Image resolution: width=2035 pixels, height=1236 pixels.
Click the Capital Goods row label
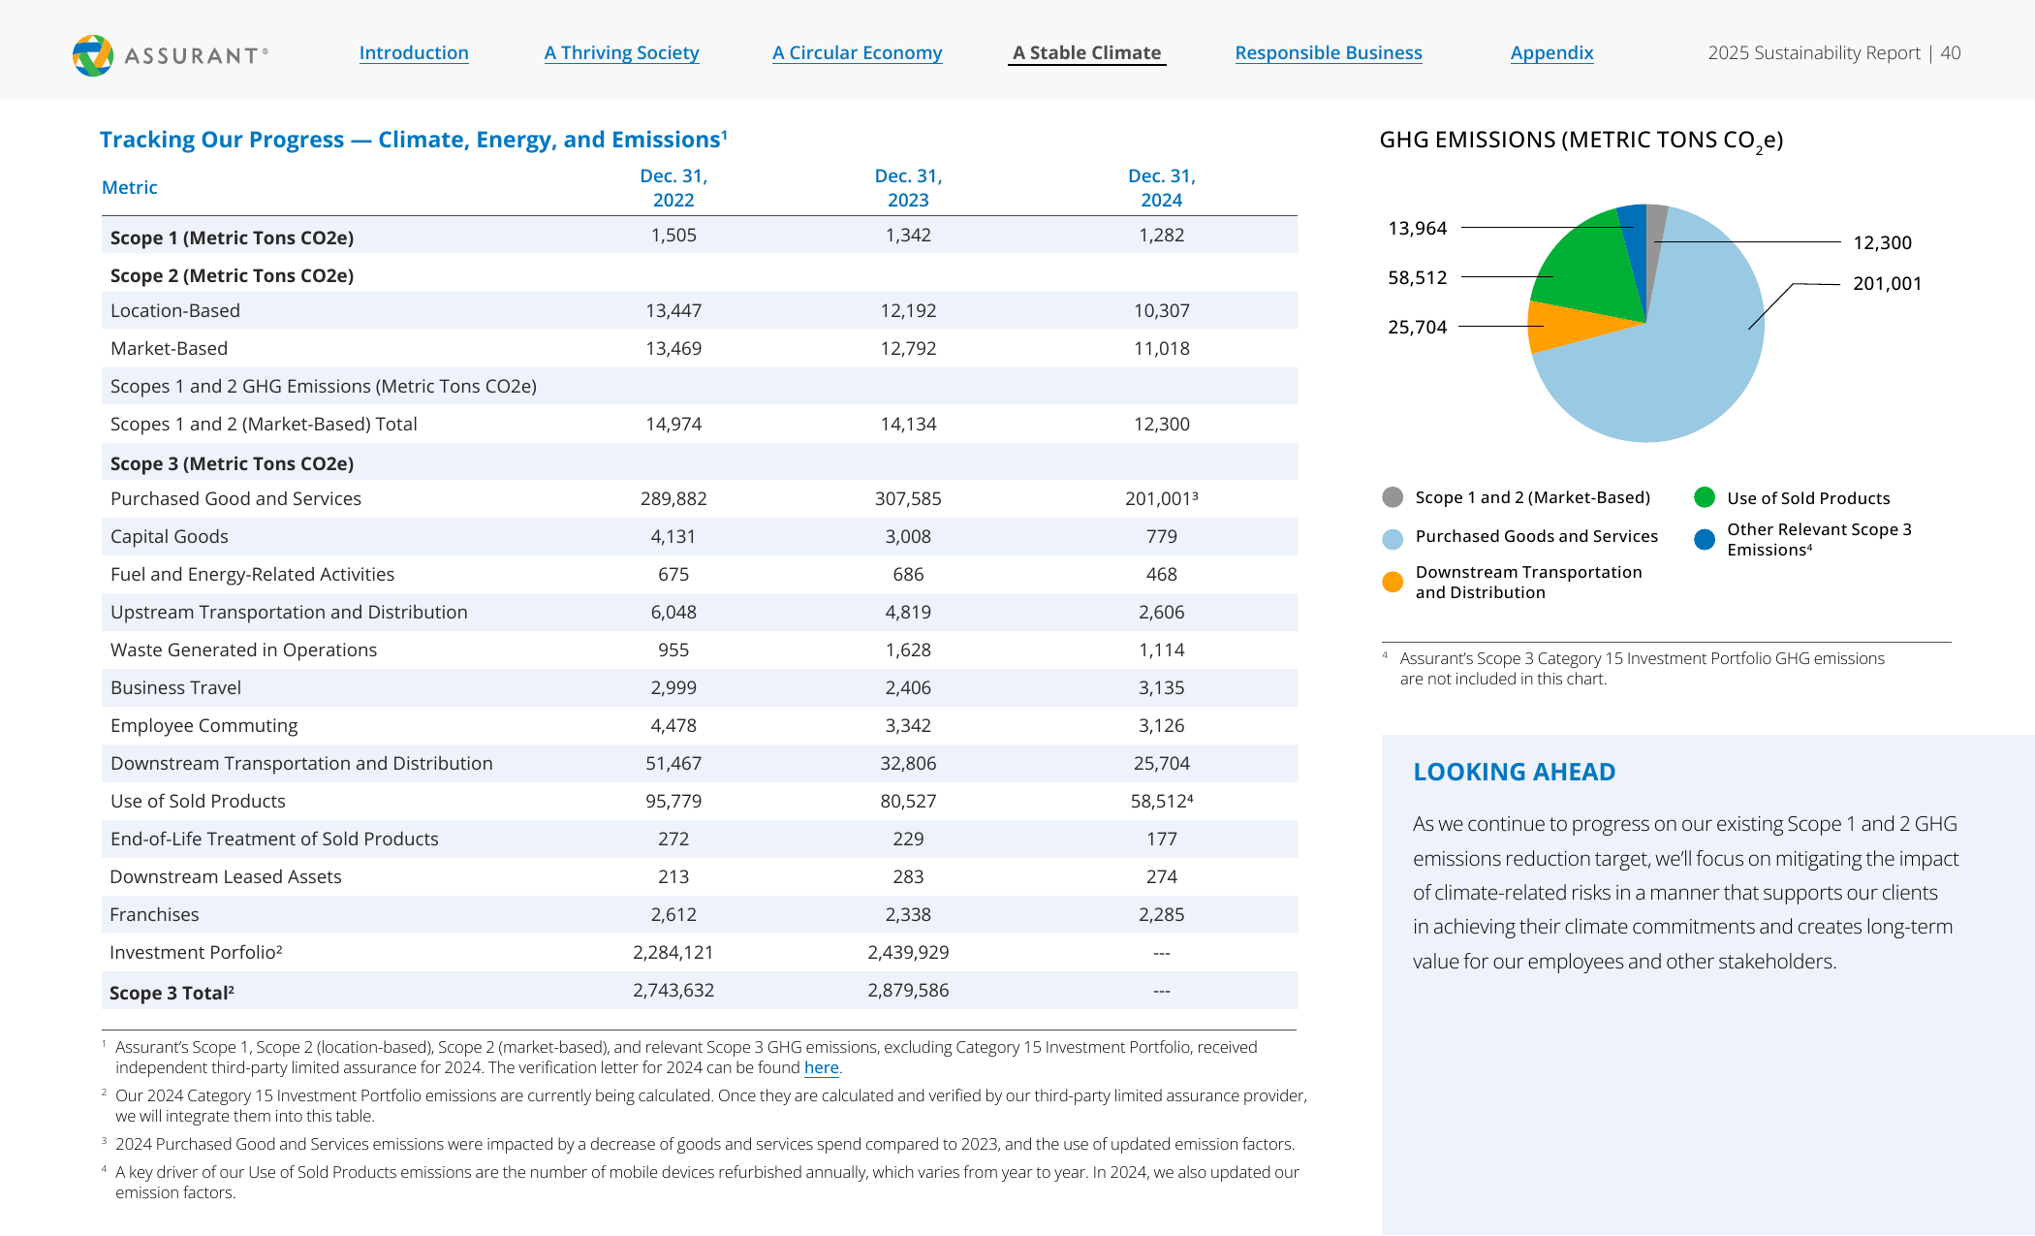[169, 536]
